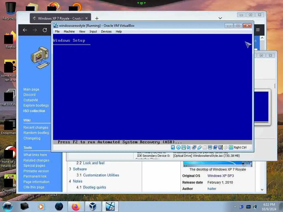Click the VirtualBox window title bar icon
The height and width of the screenshot is (212, 283).
56,25
